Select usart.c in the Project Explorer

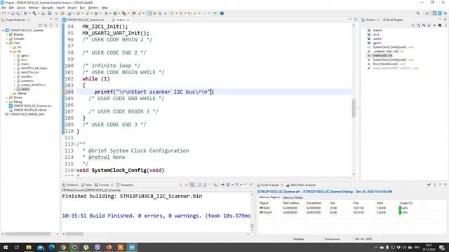pyautogui.click(x=25, y=89)
